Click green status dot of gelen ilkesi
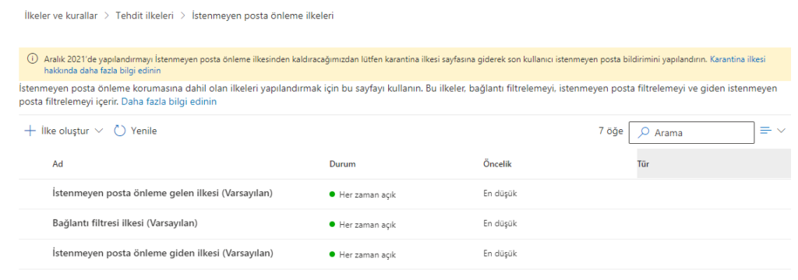 coord(332,194)
